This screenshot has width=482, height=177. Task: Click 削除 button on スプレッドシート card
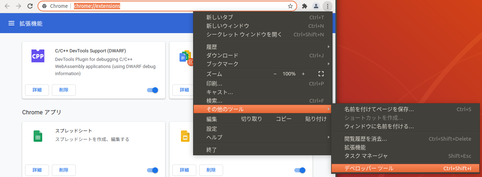(64, 170)
